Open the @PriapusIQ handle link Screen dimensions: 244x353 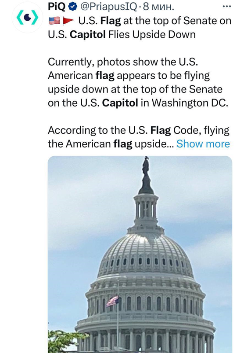108,7
